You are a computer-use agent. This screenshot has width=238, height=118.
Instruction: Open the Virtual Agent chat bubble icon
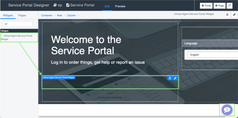coord(227,110)
